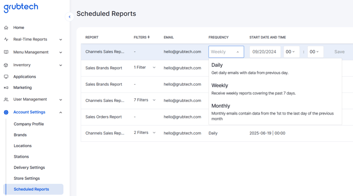Close the Weekly frequency dropdown
353x196 pixels.
tap(226, 52)
